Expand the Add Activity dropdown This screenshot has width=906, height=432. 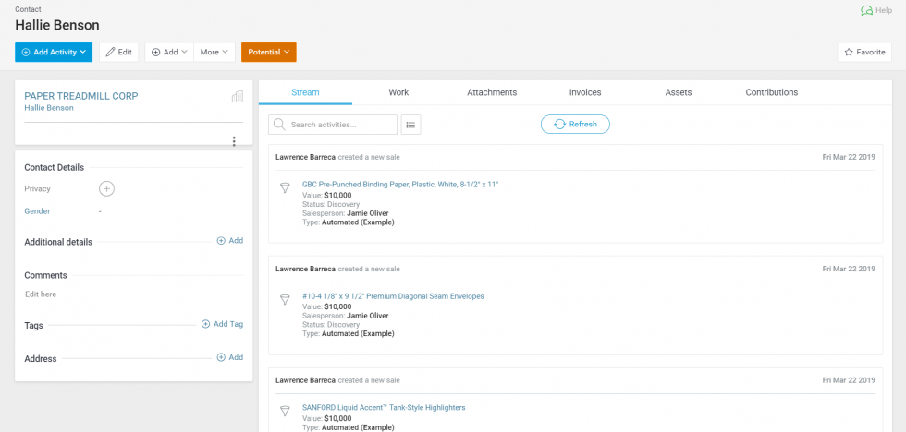tap(54, 53)
